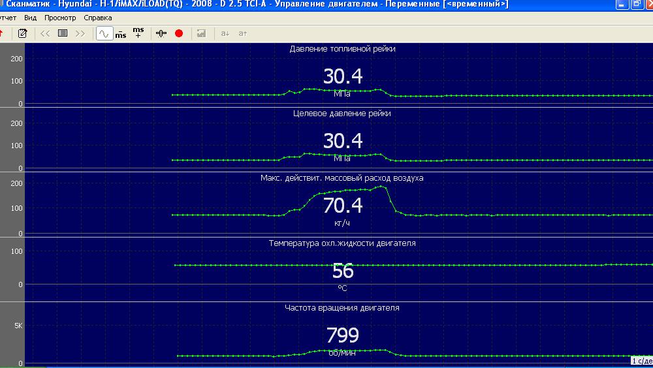Image resolution: width=653 pixels, height=368 pixels.
Task: Click the time scale 1 с/дел indicator
Action: pyautogui.click(x=642, y=361)
